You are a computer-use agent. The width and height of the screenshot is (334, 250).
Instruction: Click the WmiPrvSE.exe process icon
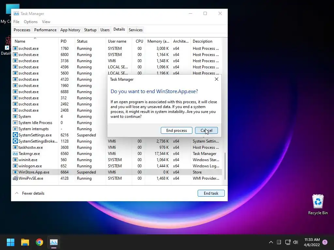(x=15, y=178)
